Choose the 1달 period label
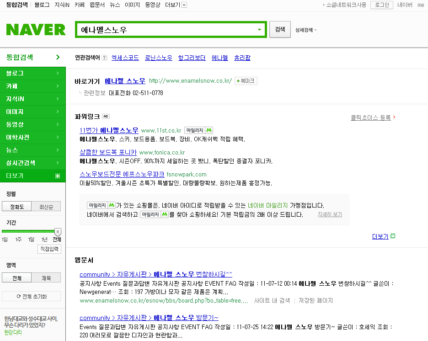428x341 pixels. (x=31, y=239)
